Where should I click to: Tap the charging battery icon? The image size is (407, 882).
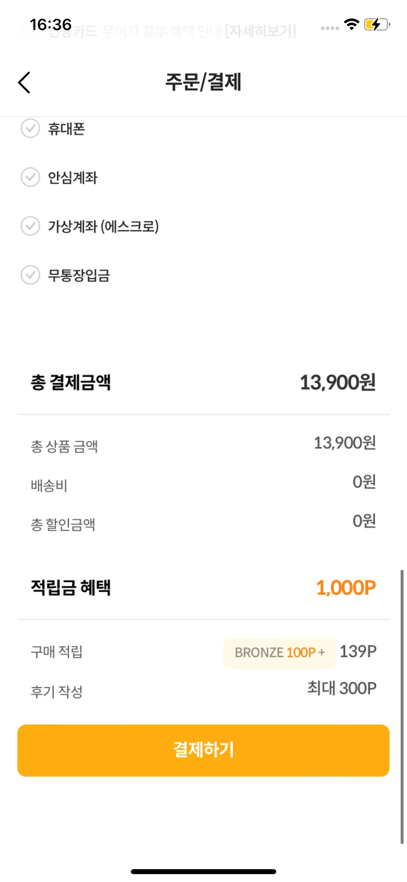point(377,24)
